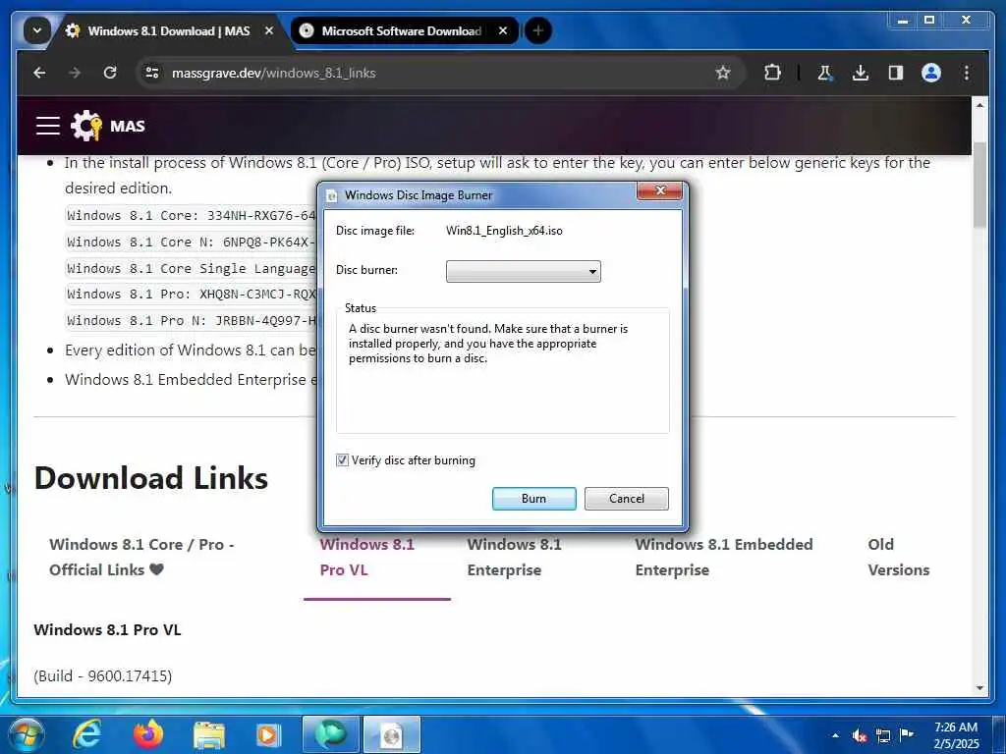Open the Chrome profile avatar

(931, 73)
